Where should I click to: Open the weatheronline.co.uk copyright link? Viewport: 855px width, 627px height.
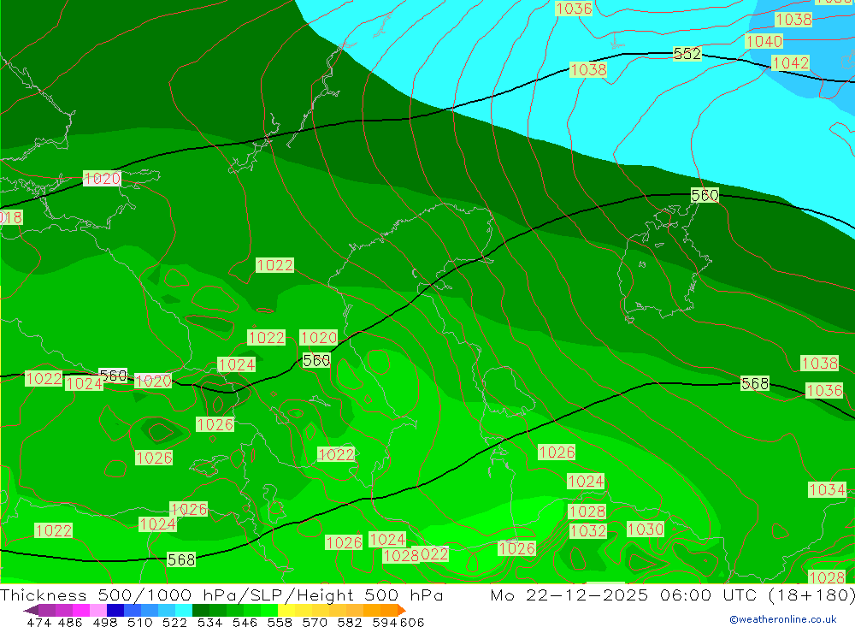click(783, 618)
